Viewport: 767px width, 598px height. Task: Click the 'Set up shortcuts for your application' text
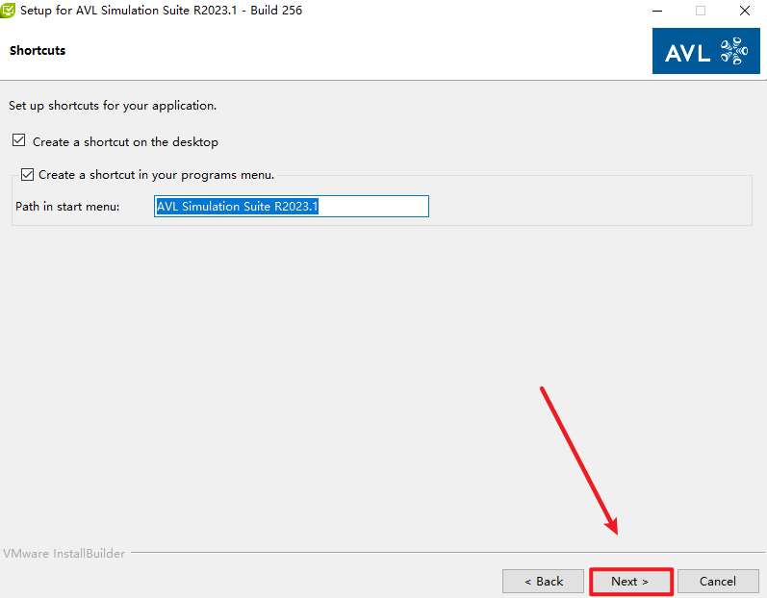[113, 106]
